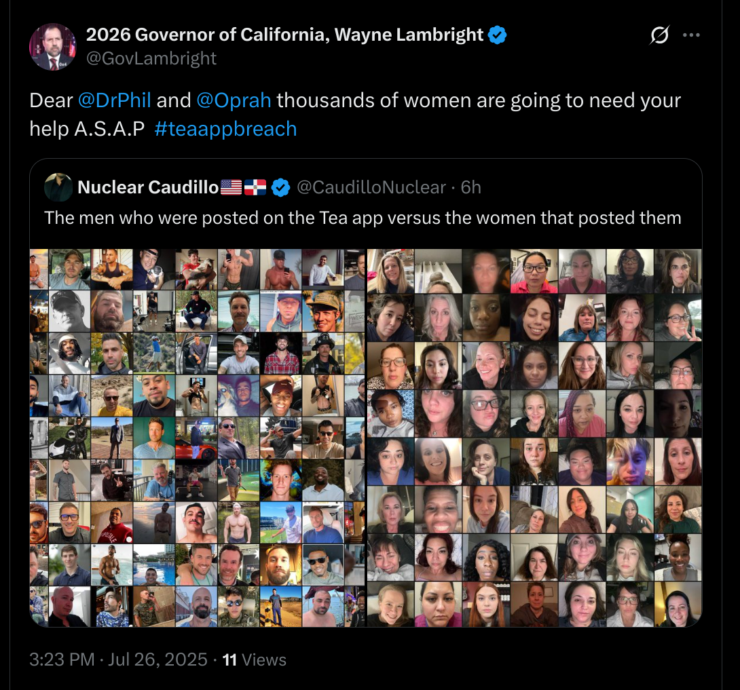Open the @CaudilloNuclear handle in quoted post

tap(371, 188)
